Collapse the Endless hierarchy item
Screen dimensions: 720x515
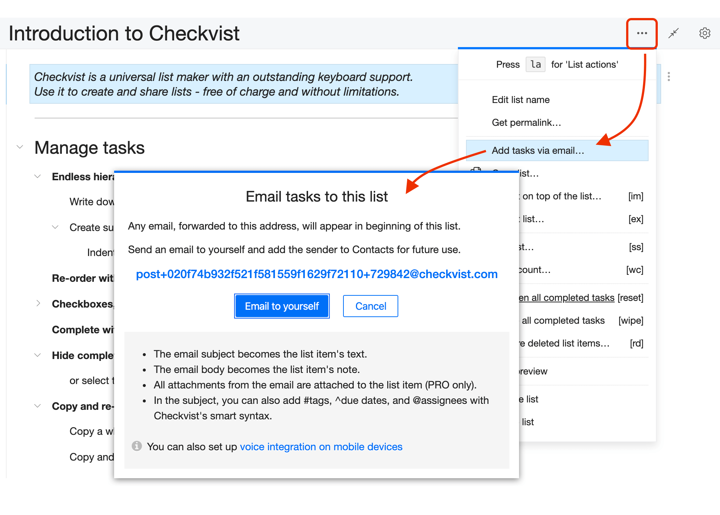click(x=38, y=176)
